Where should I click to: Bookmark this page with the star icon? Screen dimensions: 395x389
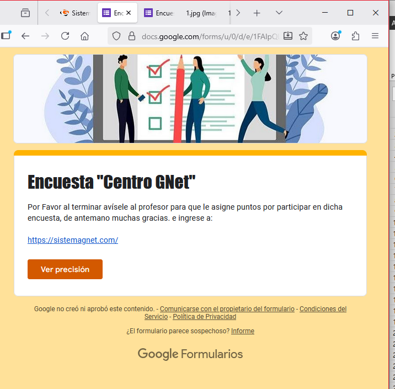[x=303, y=36]
